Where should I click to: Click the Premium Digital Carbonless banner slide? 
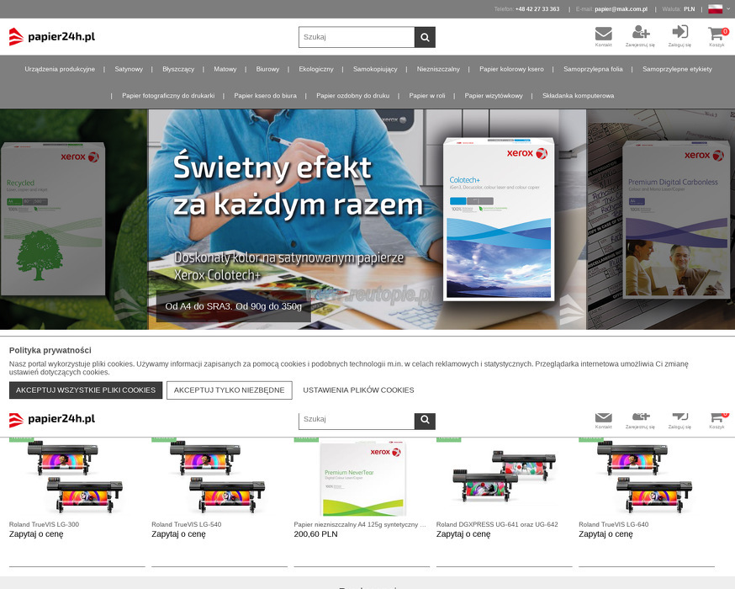point(661,220)
